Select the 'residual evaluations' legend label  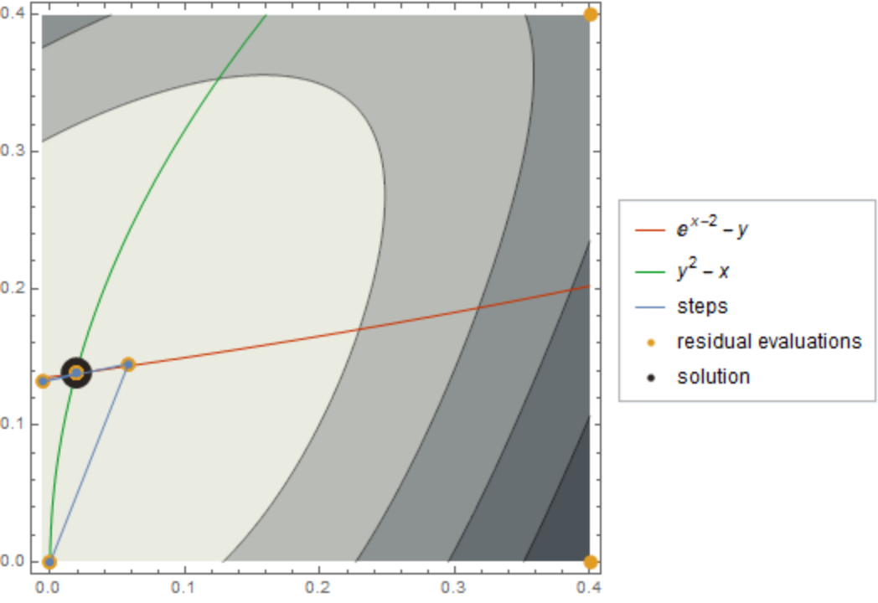[x=769, y=342]
